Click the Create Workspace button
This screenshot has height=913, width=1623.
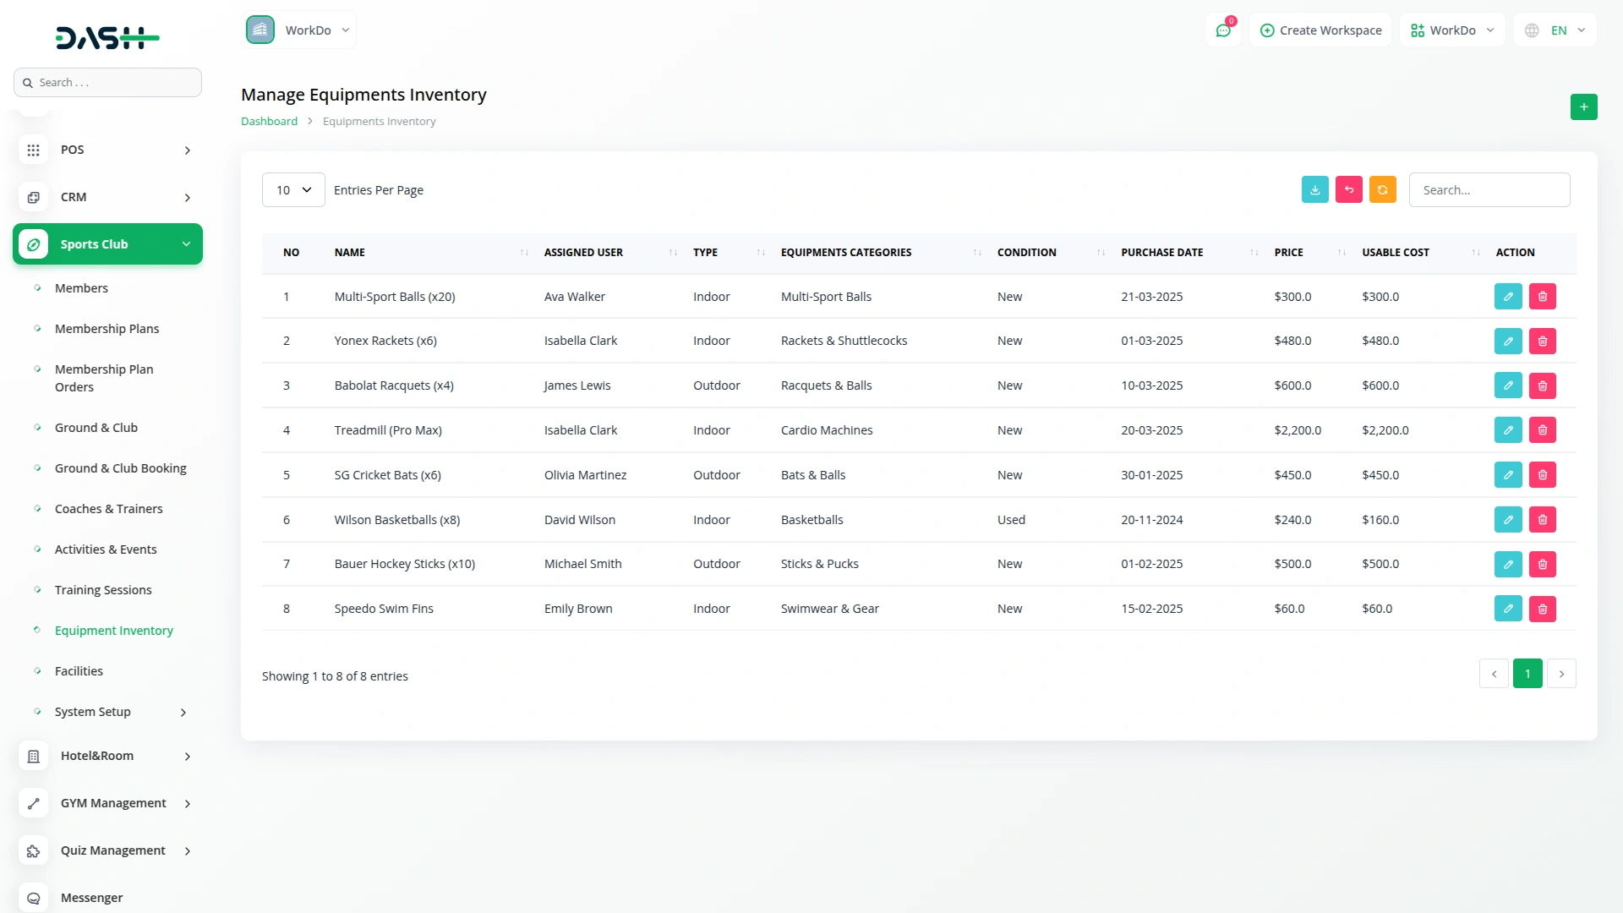click(x=1320, y=30)
